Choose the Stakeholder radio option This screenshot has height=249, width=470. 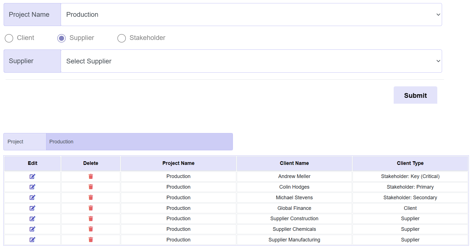pyautogui.click(x=122, y=38)
